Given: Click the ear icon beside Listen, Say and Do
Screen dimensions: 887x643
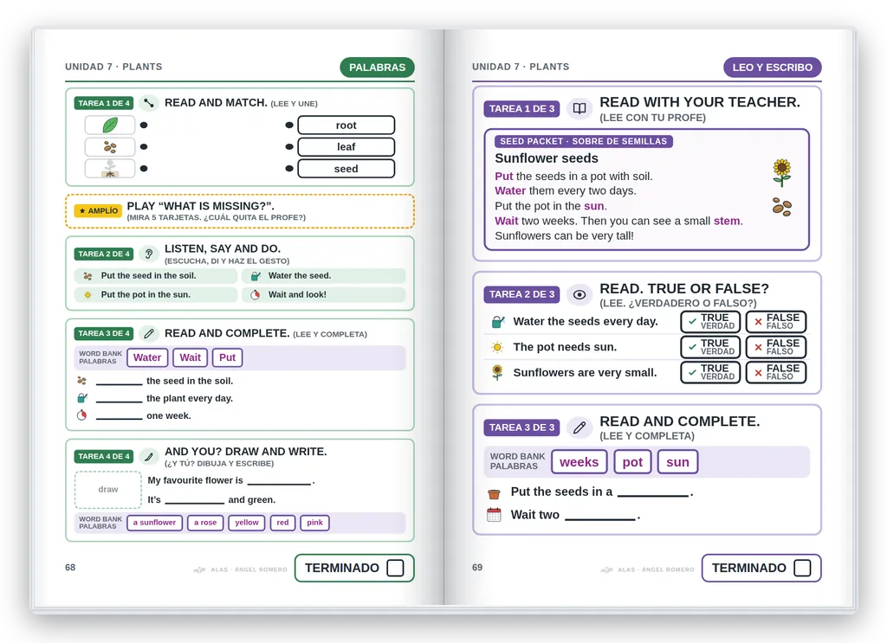Looking at the screenshot, I should (x=149, y=254).
